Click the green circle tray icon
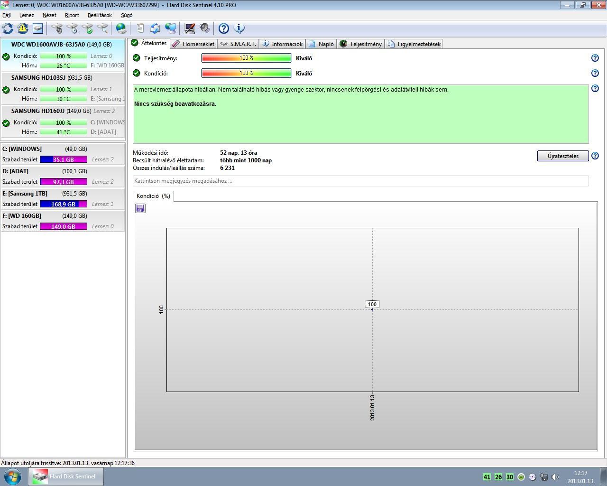The width and height of the screenshot is (607, 486). [x=521, y=477]
